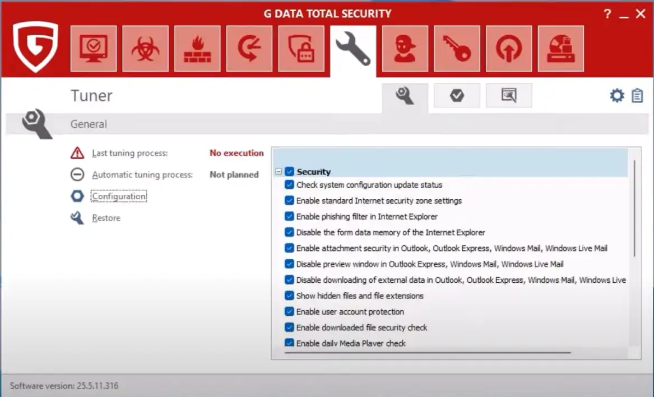Open the Security Center monitor icon
This screenshot has width=654, height=397.
[94, 49]
